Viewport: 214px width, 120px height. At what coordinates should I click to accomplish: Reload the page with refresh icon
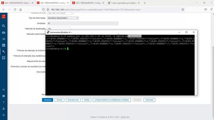click(x=15, y=10)
